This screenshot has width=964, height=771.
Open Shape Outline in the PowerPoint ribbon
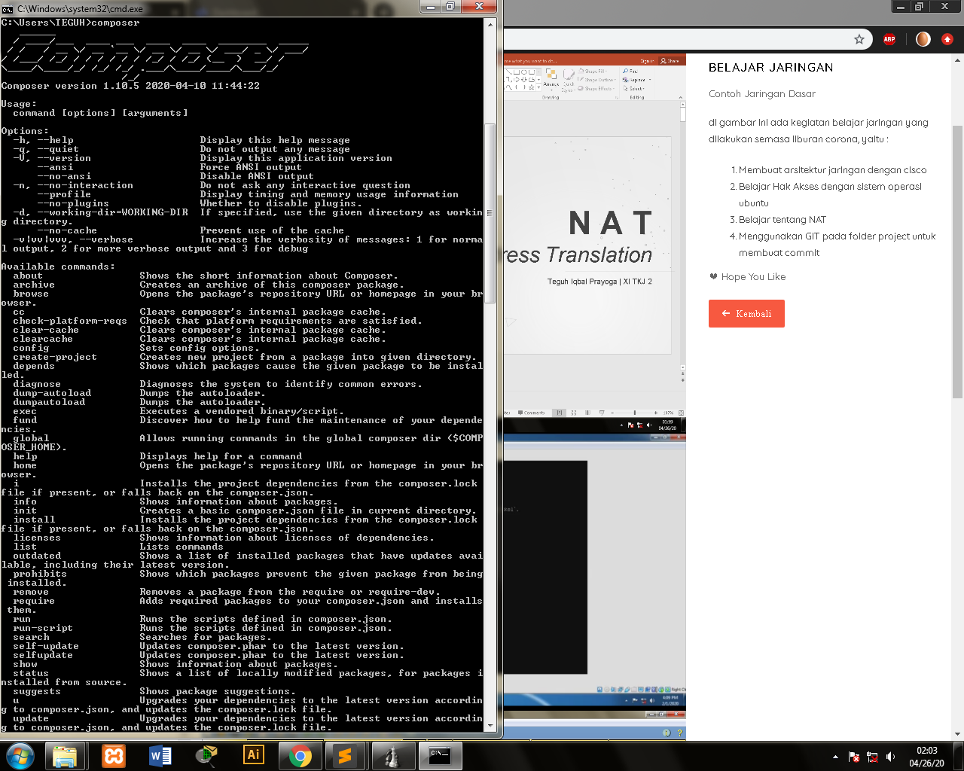click(x=598, y=80)
